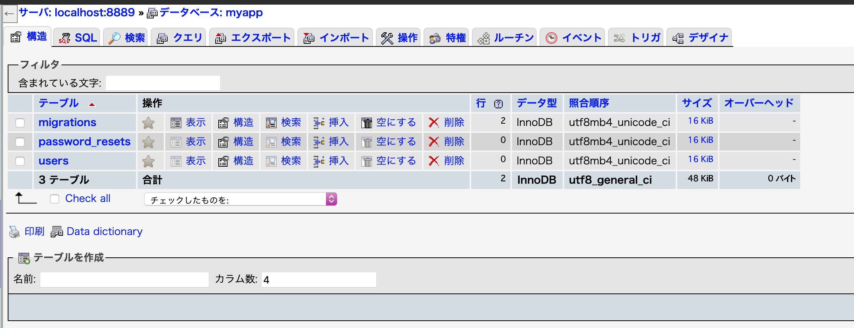The height and width of the screenshot is (328, 854).
Task: Click the help icon beside the 行 header
Action: [498, 104]
